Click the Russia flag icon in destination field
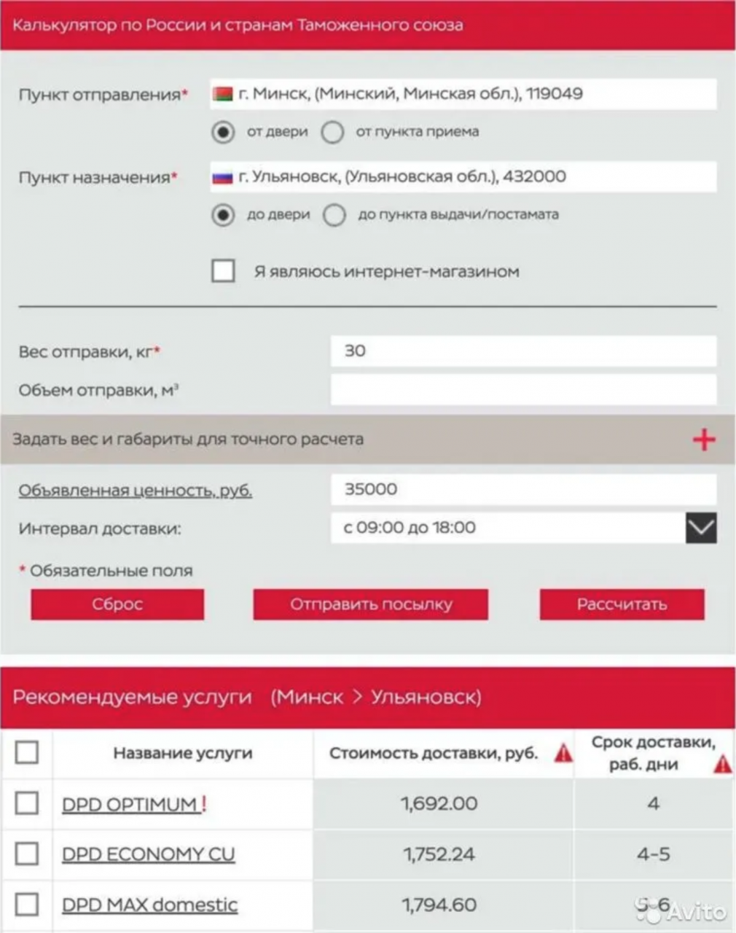Image resolution: width=736 pixels, height=933 pixels. pos(222,176)
